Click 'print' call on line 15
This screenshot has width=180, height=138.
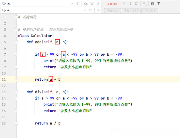pos(49,105)
